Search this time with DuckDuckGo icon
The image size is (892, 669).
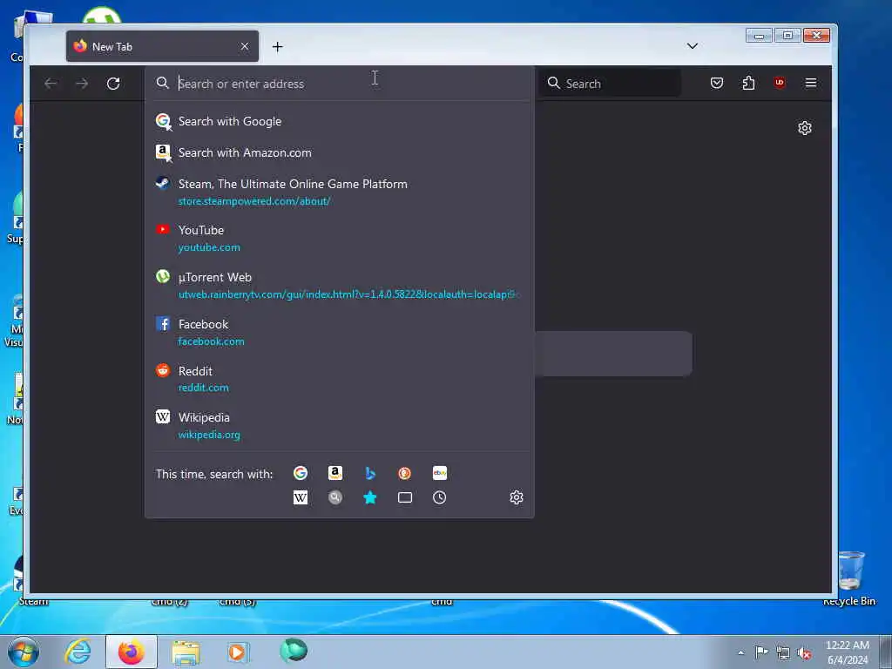point(404,473)
